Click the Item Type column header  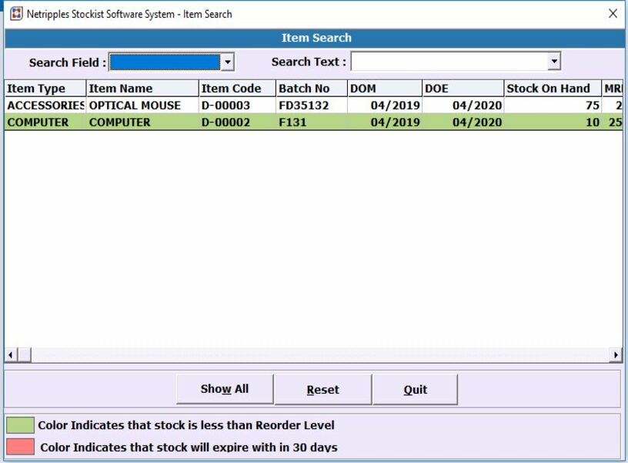pyautogui.click(x=45, y=88)
